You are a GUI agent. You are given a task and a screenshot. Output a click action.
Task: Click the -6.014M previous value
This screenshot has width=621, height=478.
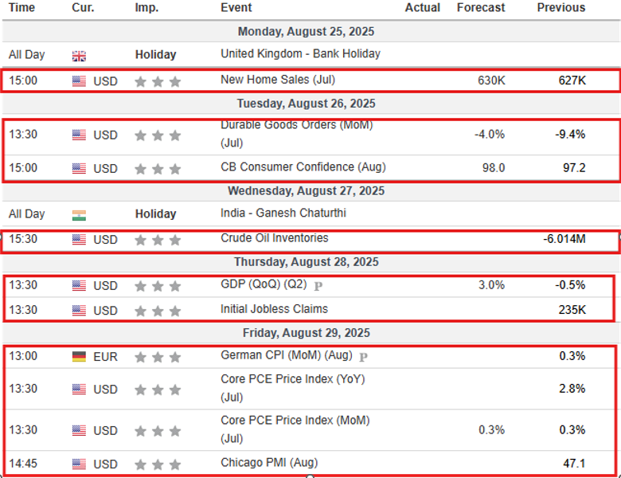(564, 239)
